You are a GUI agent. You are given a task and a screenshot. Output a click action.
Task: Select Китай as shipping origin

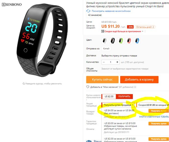pyautogui.click(x=106, y=49)
